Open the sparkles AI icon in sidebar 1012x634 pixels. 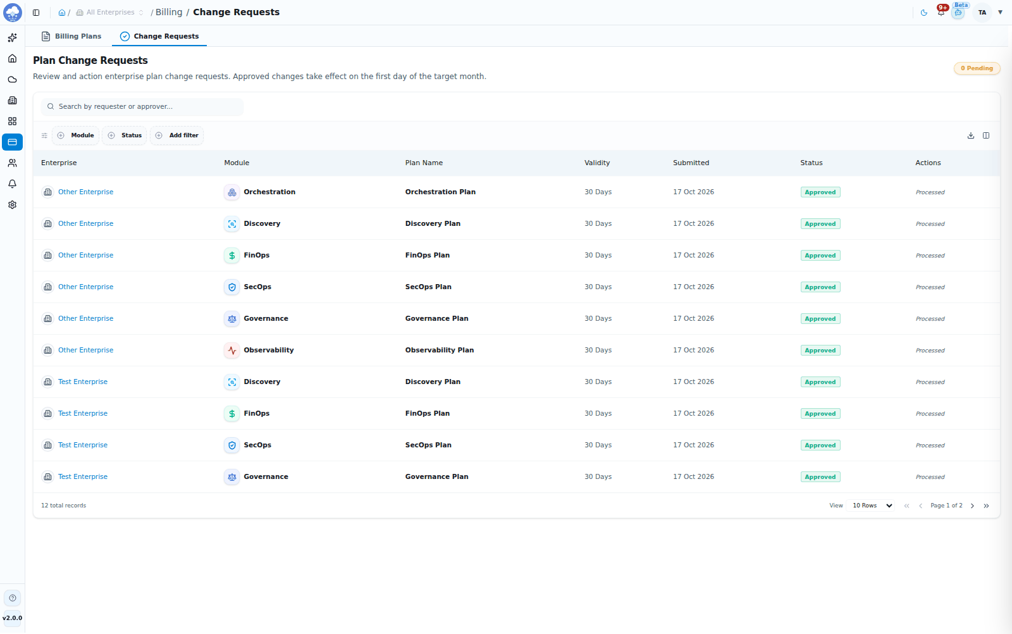click(12, 38)
